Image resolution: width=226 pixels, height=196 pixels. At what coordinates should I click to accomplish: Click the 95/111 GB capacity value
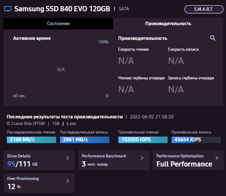pos(22,164)
